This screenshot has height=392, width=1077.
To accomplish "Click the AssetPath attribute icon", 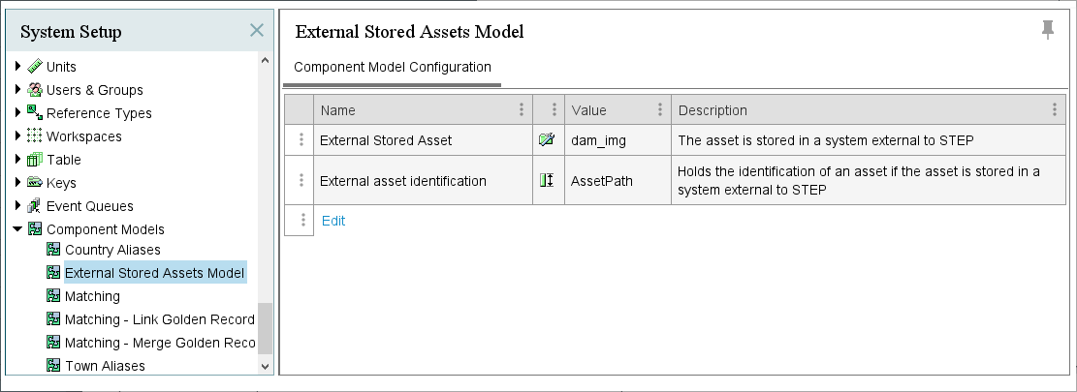I will pos(547,180).
